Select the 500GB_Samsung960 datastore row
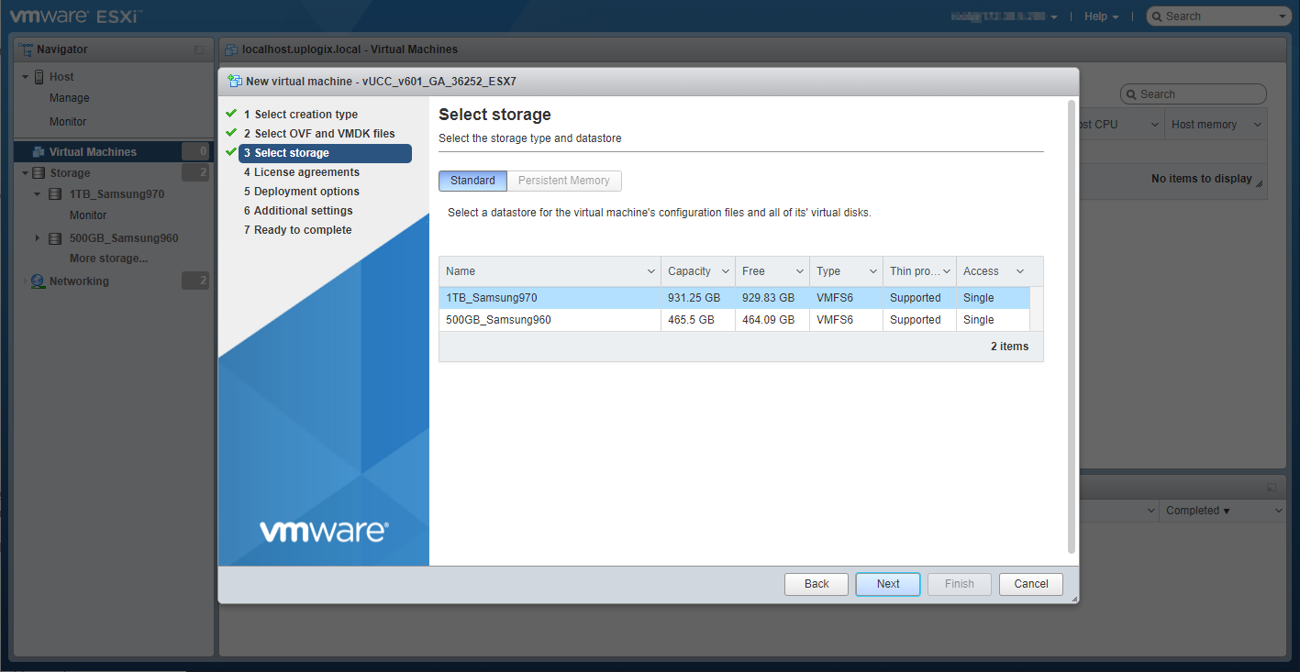The width and height of the screenshot is (1300, 672). tap(550, 320)
